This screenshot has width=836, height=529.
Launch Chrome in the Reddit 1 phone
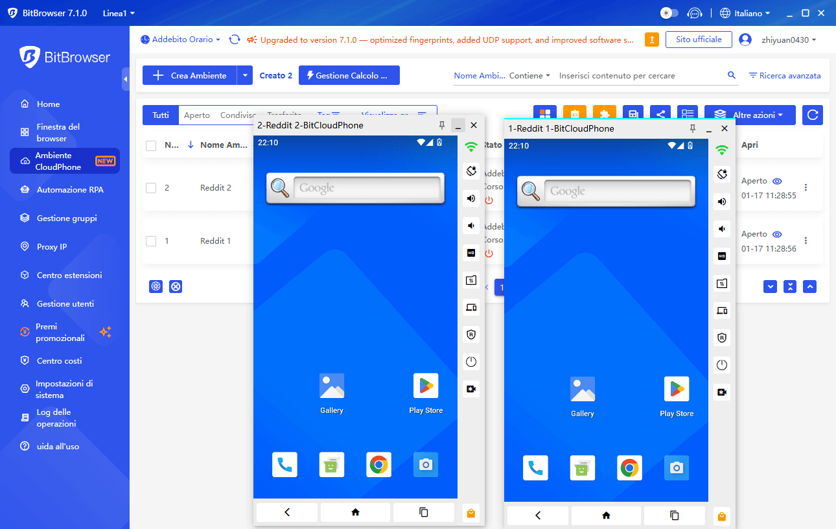coord(629,467)
